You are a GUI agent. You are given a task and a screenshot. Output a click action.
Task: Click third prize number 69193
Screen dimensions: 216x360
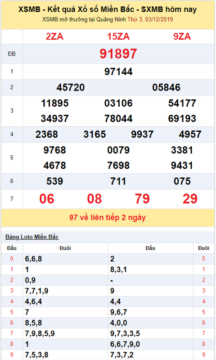pos(182,118)
